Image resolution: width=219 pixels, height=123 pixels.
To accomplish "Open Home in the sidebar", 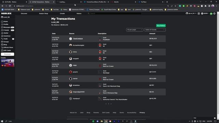I will [4, 22].
